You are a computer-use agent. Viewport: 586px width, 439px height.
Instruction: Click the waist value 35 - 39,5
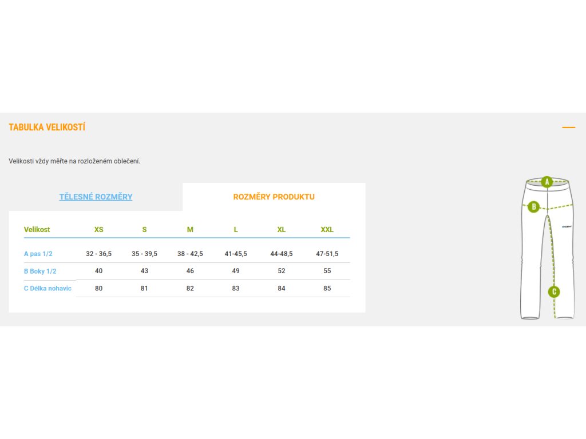point(144,254)
